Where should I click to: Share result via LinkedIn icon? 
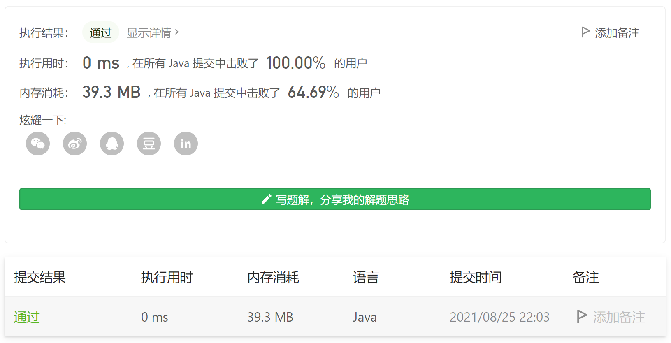pyautogui.click(x=186, y=144)
